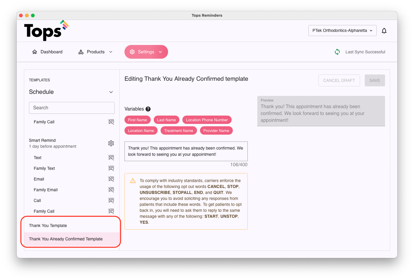Toggle message icon for Email row

click(x=111, y=179)
